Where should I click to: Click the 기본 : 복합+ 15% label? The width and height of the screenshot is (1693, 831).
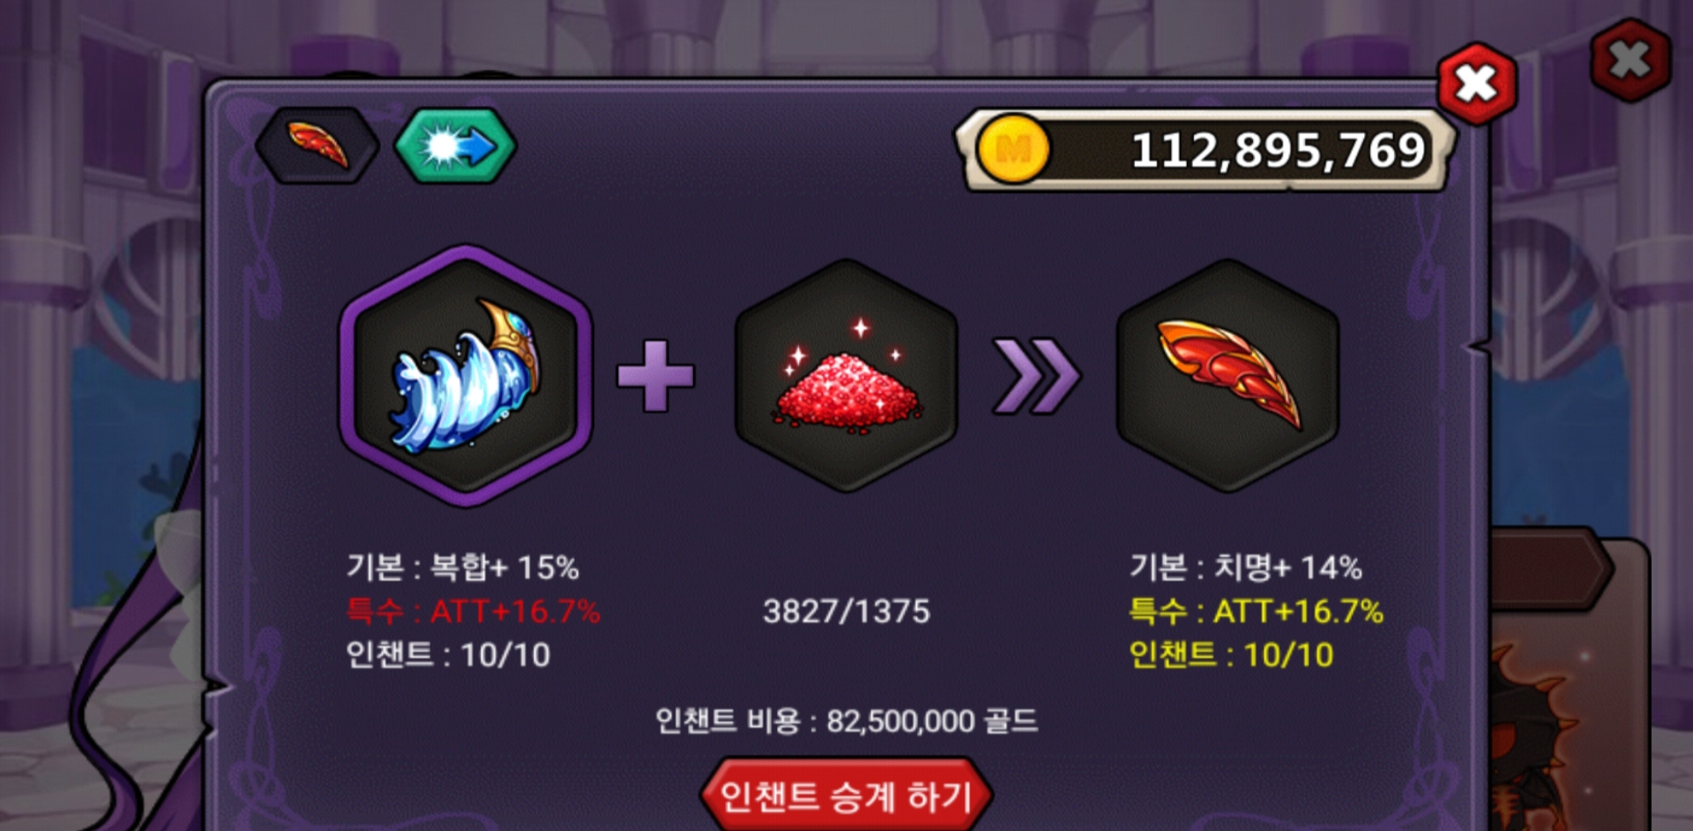point(463,568)
